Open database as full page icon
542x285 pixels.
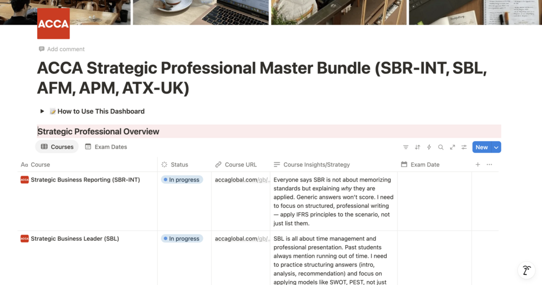452,147
